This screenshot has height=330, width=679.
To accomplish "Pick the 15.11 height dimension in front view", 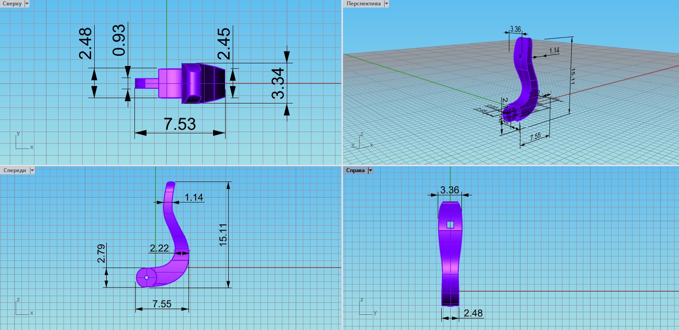I will (223, 234).
